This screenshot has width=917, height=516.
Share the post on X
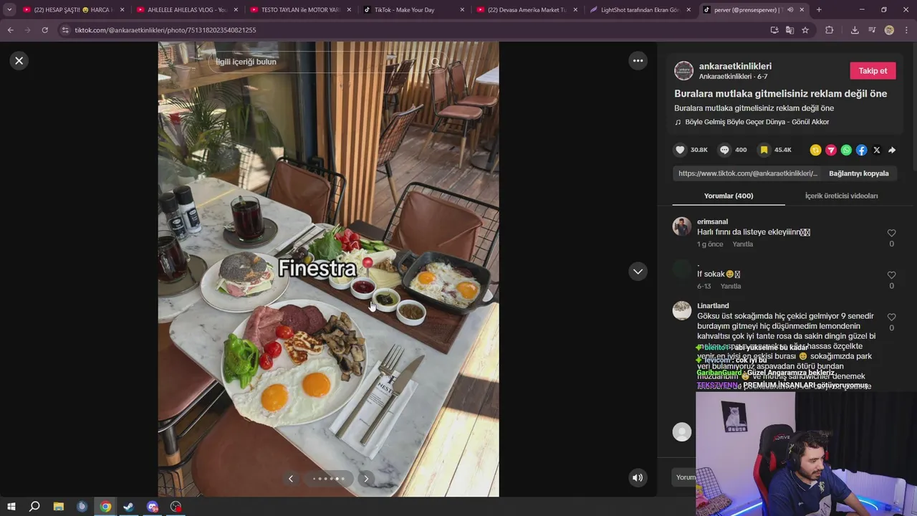click(877, 150)
